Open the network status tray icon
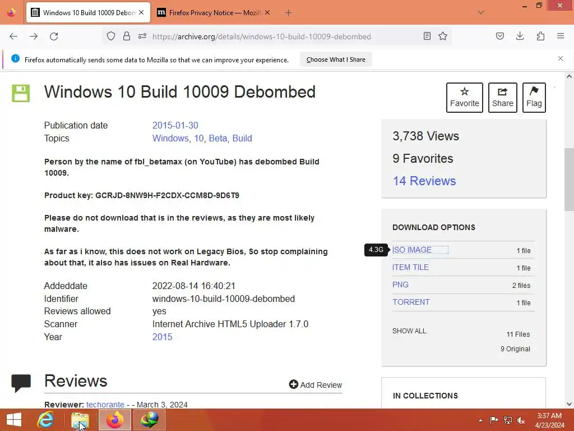This screenshot has width=574, height=431. point(508,420)
